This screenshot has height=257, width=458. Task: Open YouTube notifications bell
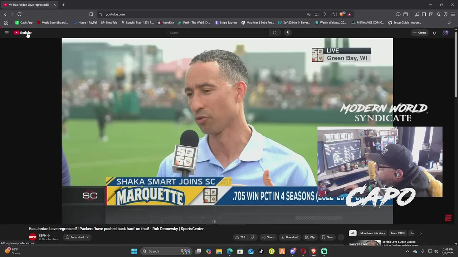pos(434,32)
